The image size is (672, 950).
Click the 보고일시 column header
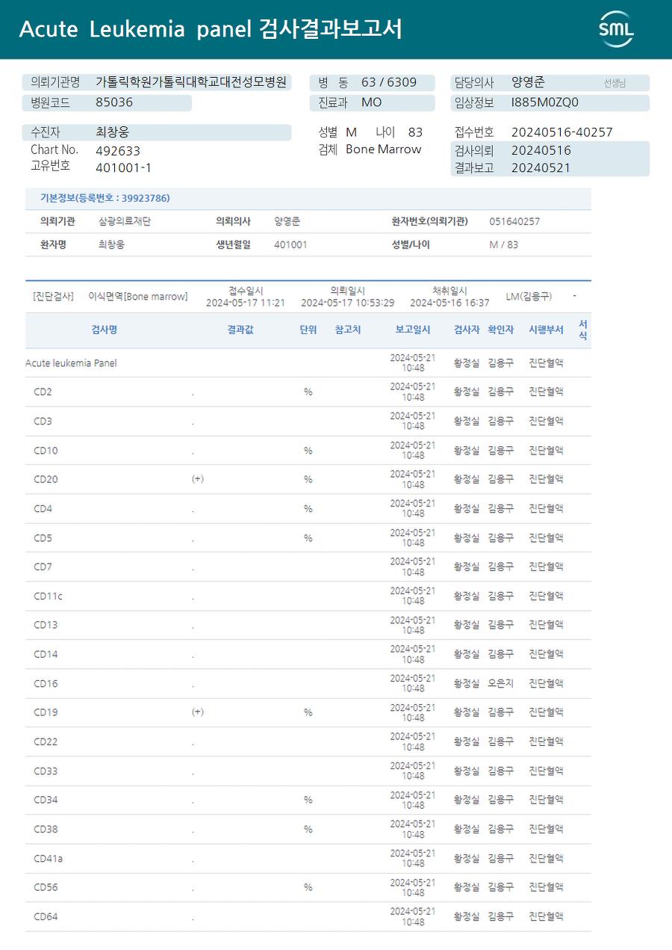pos(413,330)
